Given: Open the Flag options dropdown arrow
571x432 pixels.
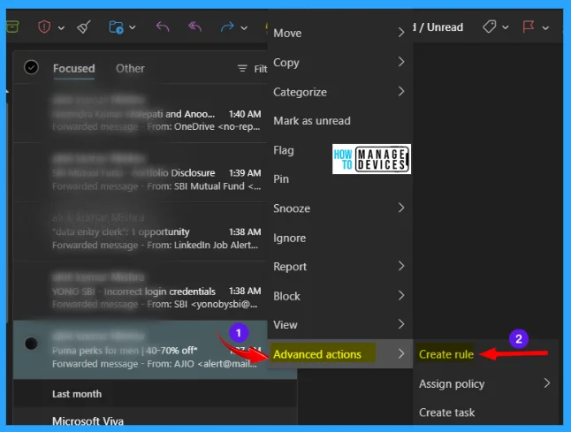Looking at the screenshot, I should 545,28.
